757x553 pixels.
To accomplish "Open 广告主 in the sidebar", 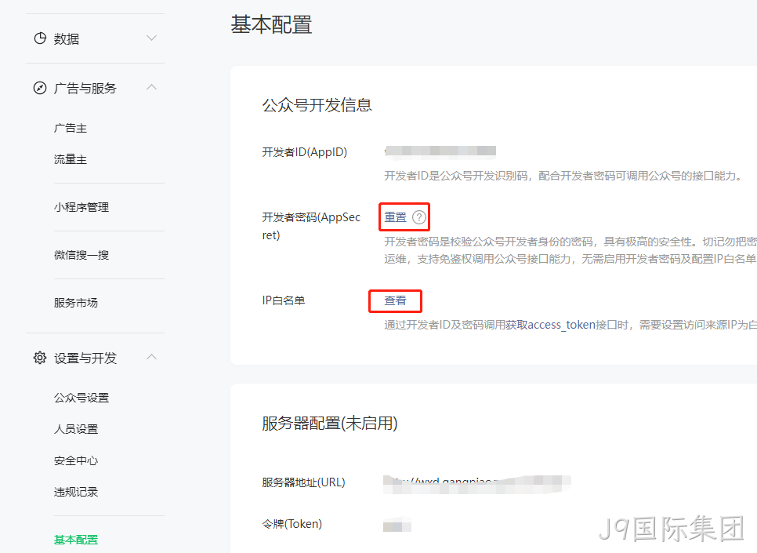I will pyautogui.click(x=71, y=128).
